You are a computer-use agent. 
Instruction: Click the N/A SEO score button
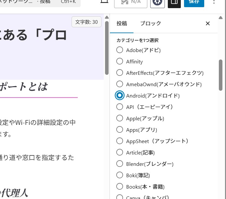pyautogui.click(x=131, y=3)
